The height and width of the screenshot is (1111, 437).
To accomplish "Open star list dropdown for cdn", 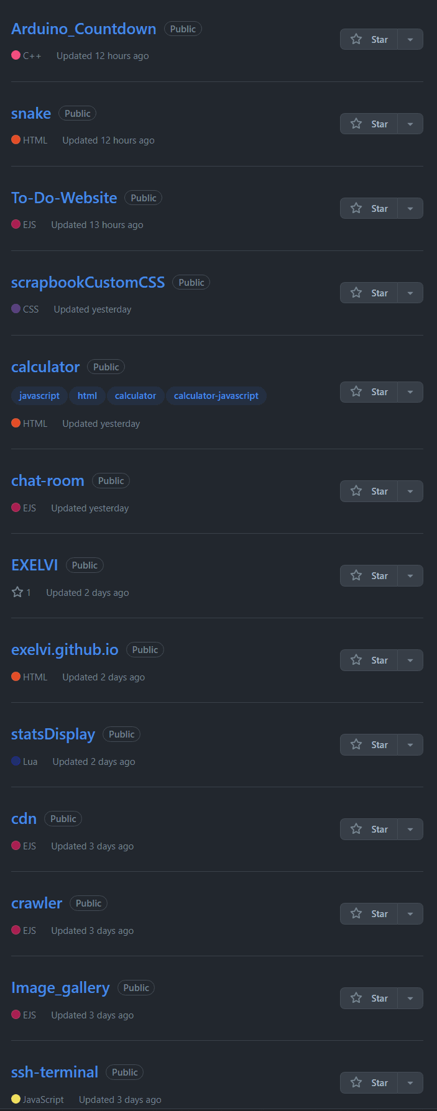I will point(410,830).
